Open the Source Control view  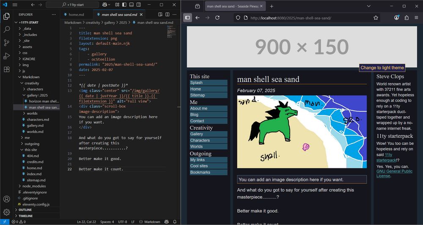6,43
